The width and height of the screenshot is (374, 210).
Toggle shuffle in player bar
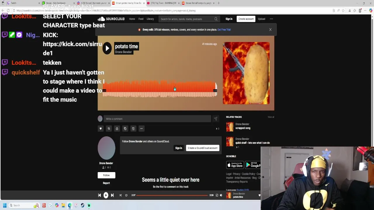click(x=120, y=195)
